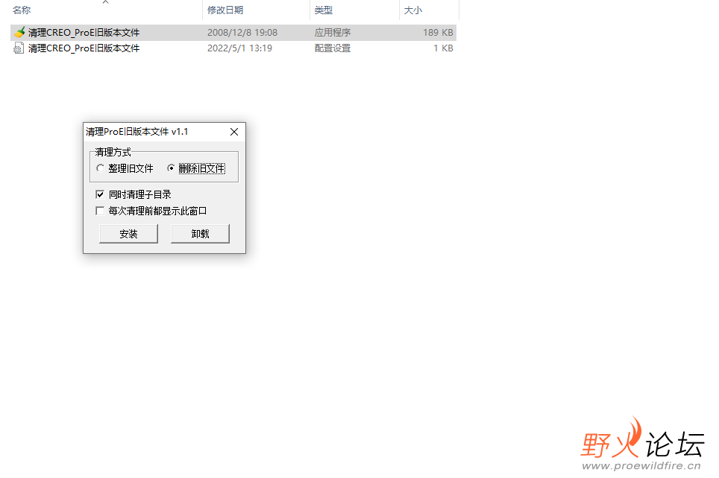Viewport: 719px width, 478px height.
Task: Click the 1 KB size cell
Action: pos(444,48)
